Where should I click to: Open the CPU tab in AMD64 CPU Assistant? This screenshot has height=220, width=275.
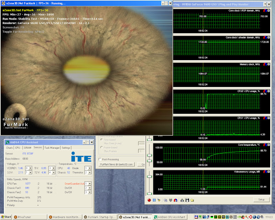pyautogui.click(x=18, y=148)
